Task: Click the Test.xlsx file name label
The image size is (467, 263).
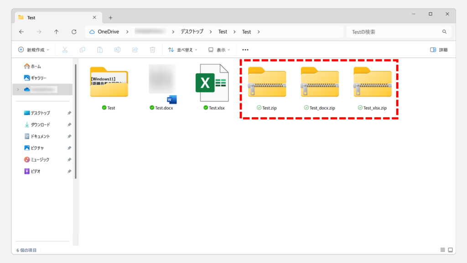Action: tap(217, 108)
